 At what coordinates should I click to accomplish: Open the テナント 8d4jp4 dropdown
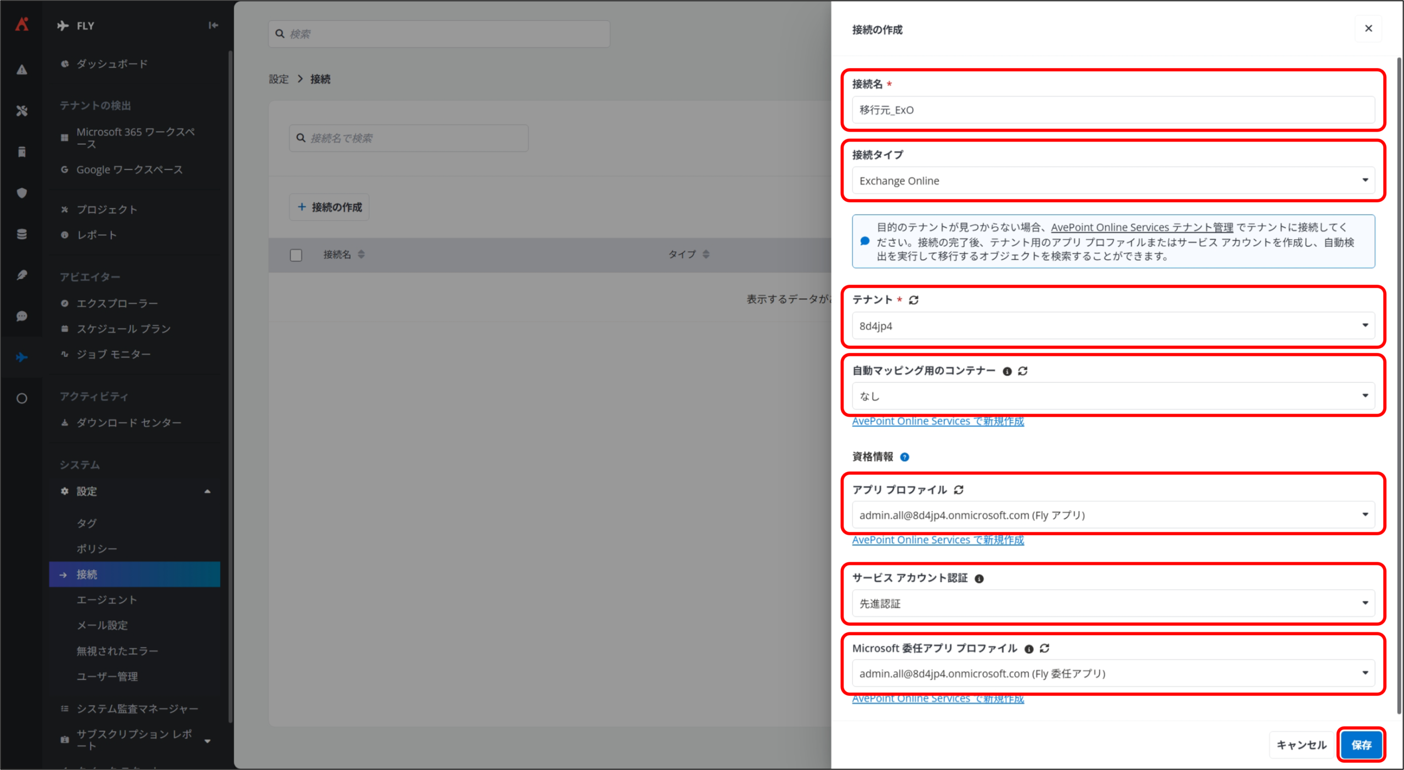(x=1113, y=326)
